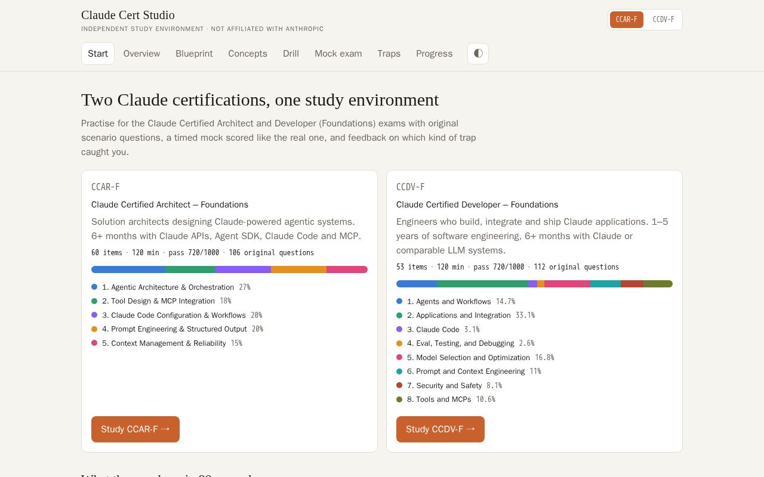
Task: Click the olive segment of the CCDV-F domain bar
Action: [658, 284]
